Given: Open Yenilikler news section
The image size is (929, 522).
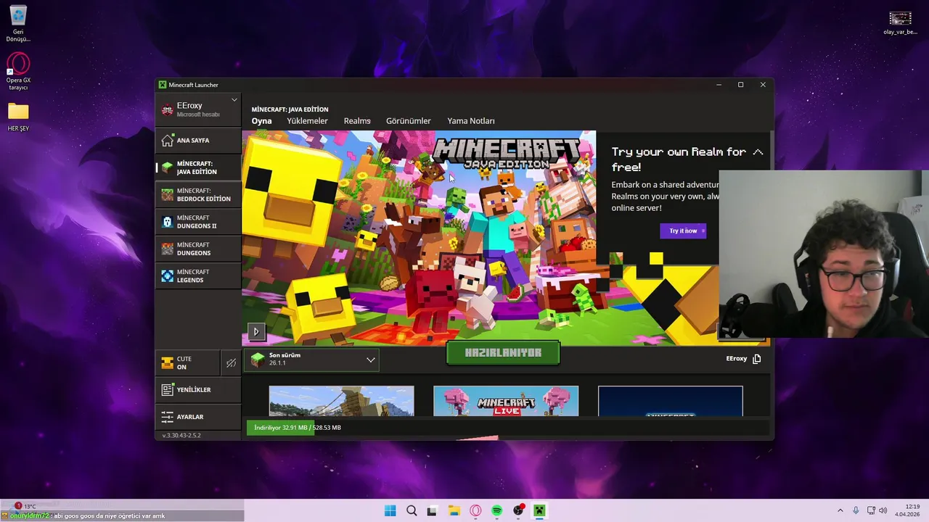Looking at the screenshot, I should coord(198,389).
